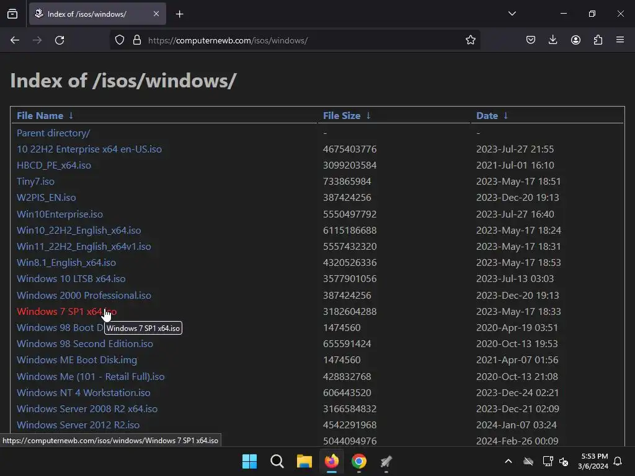
Task: Switch to Firefox in the taskbar
Action: 332,461
